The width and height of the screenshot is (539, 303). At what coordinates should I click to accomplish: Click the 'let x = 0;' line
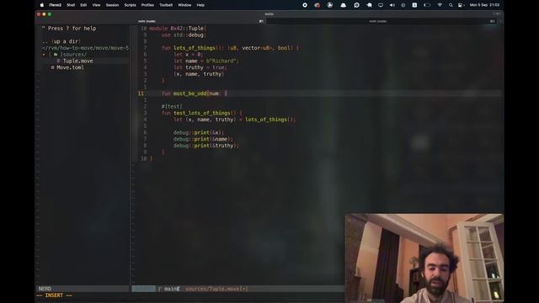coord(189,54)
